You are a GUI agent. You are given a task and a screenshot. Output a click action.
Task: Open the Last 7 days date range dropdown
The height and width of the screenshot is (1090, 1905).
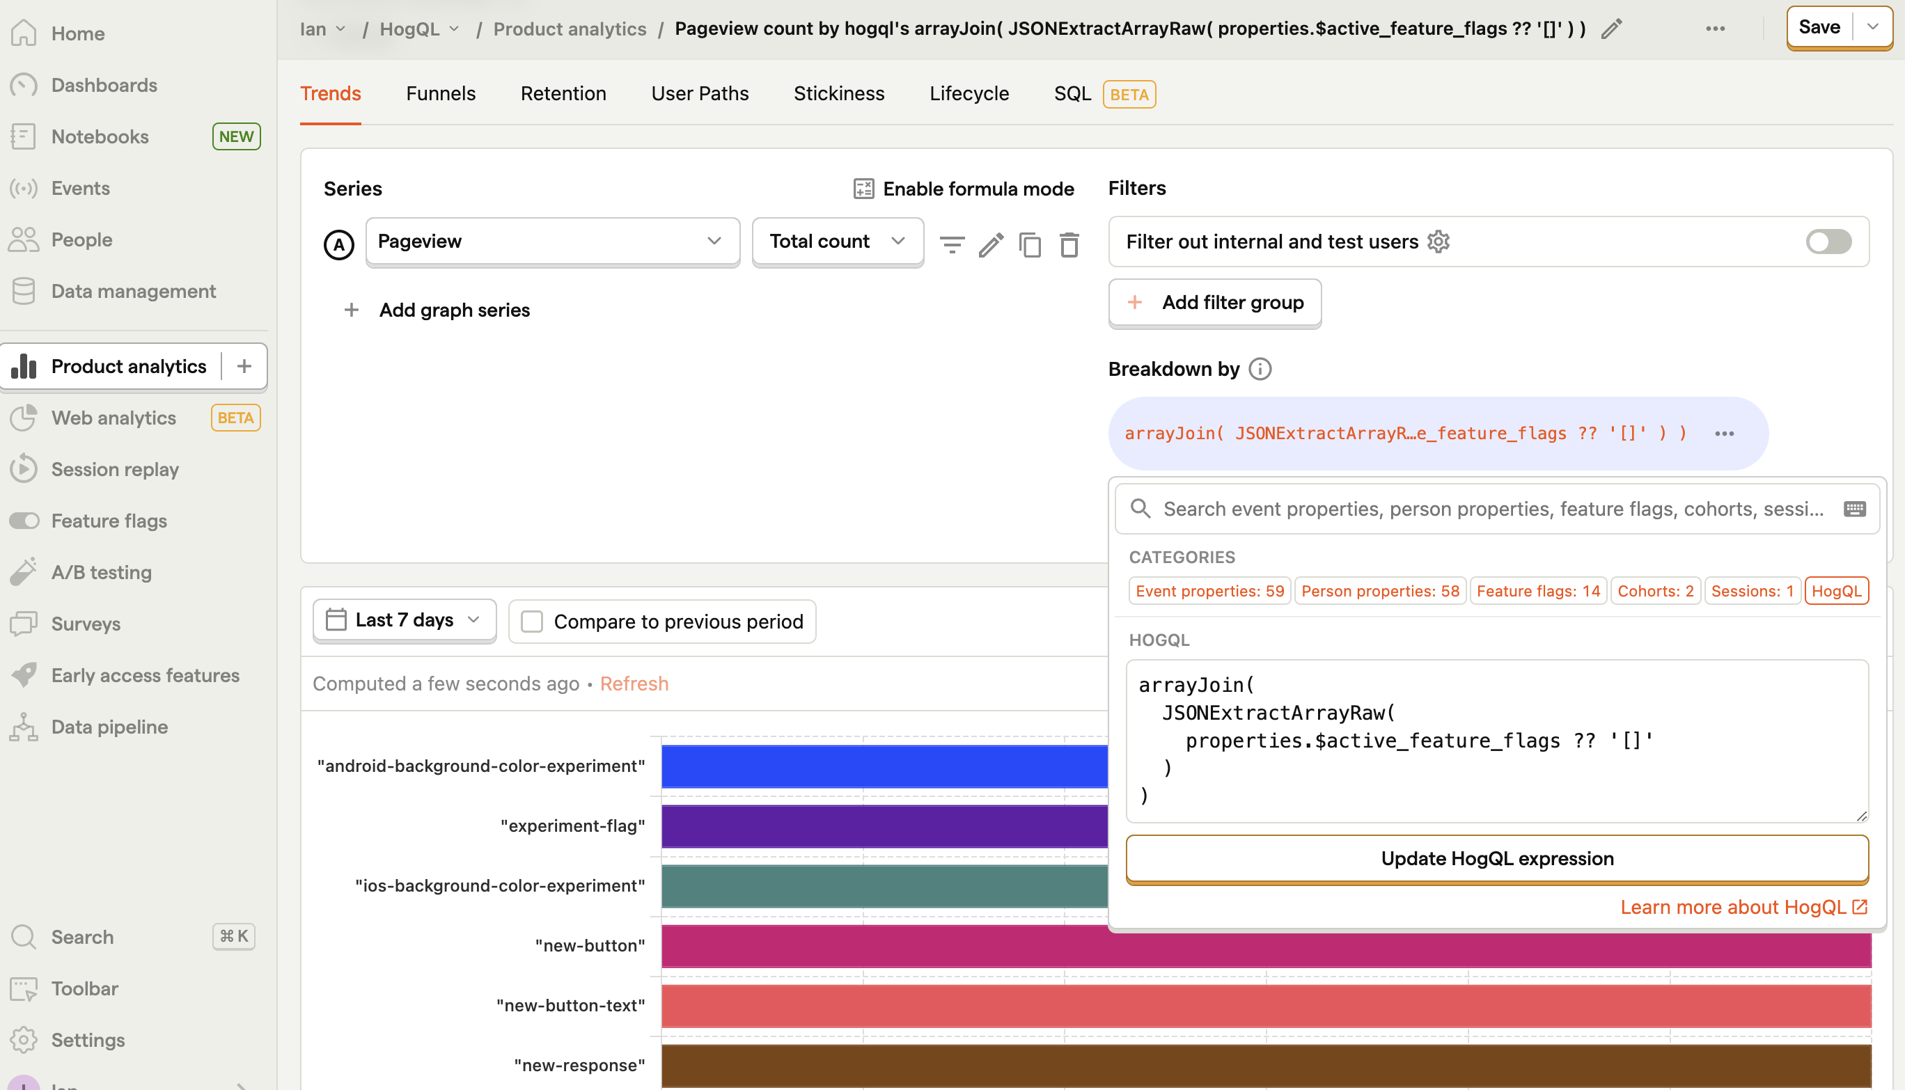[405, 620]
